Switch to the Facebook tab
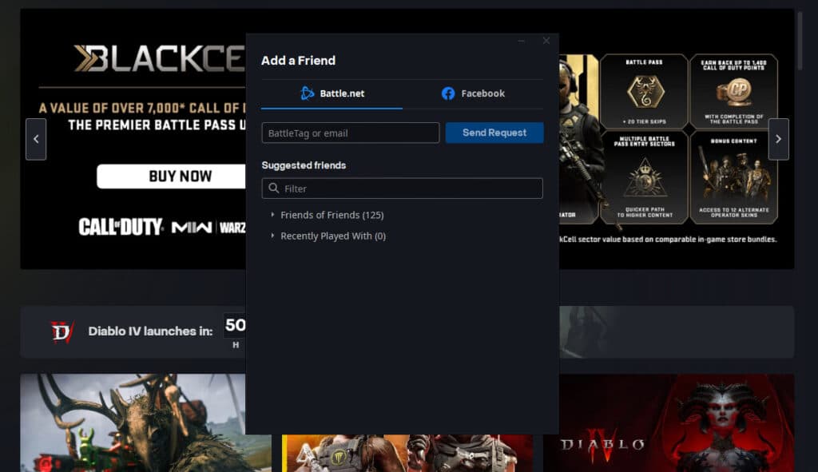 (x=471, y=93)
